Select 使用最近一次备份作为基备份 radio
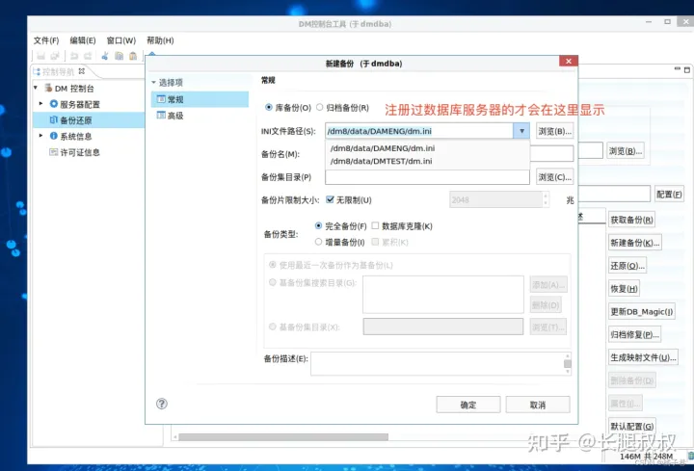Screen dimensions: 694x471 [x=273, y=265]
